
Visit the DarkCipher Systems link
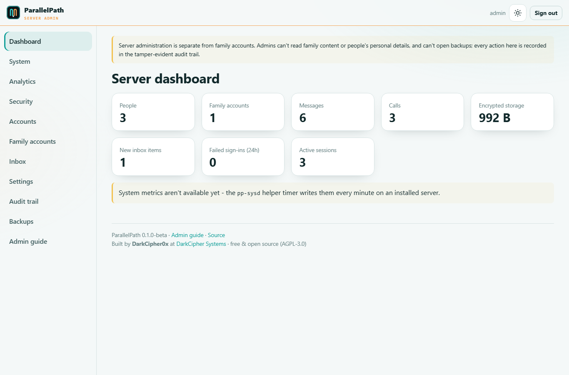pyautogui.click(x=201, y=244)
